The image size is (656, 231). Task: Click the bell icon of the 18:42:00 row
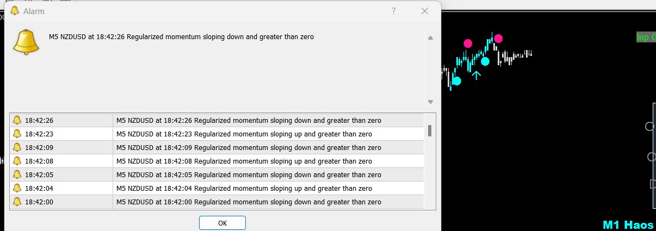coord(17,202)
